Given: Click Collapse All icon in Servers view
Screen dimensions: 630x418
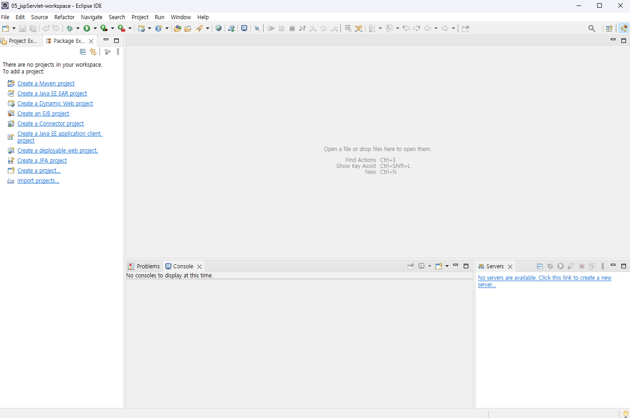Looking at the screenshot, I should coord(540,266).
